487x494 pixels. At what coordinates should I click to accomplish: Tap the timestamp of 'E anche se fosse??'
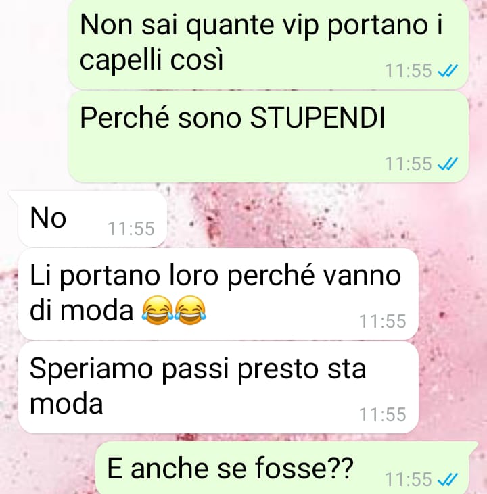(x=408, y=480)
